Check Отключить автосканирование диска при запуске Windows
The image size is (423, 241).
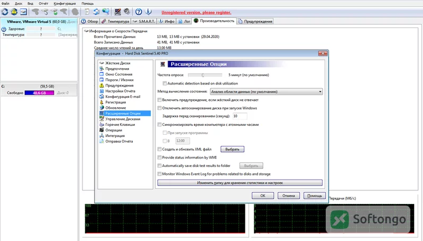(x=160, y=108)
